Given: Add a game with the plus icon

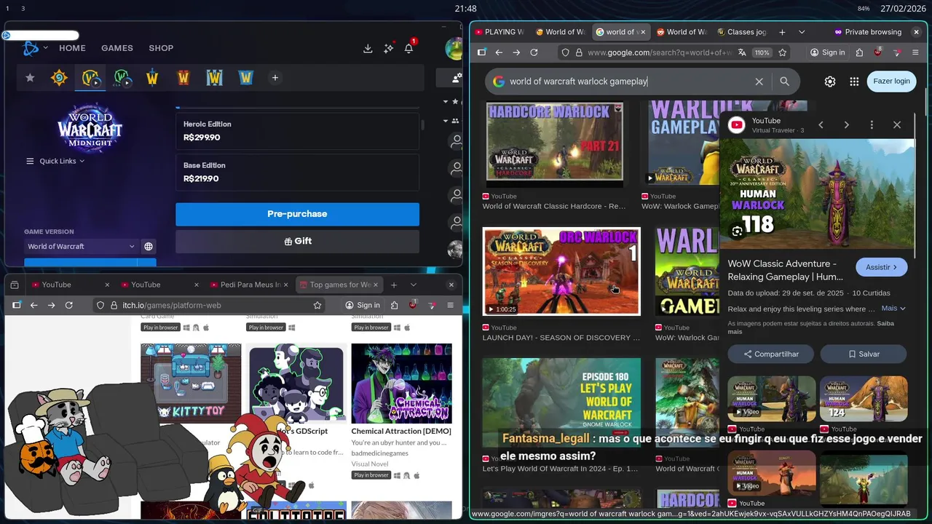Looking at the screenshot, I should [x=275, y=78].
